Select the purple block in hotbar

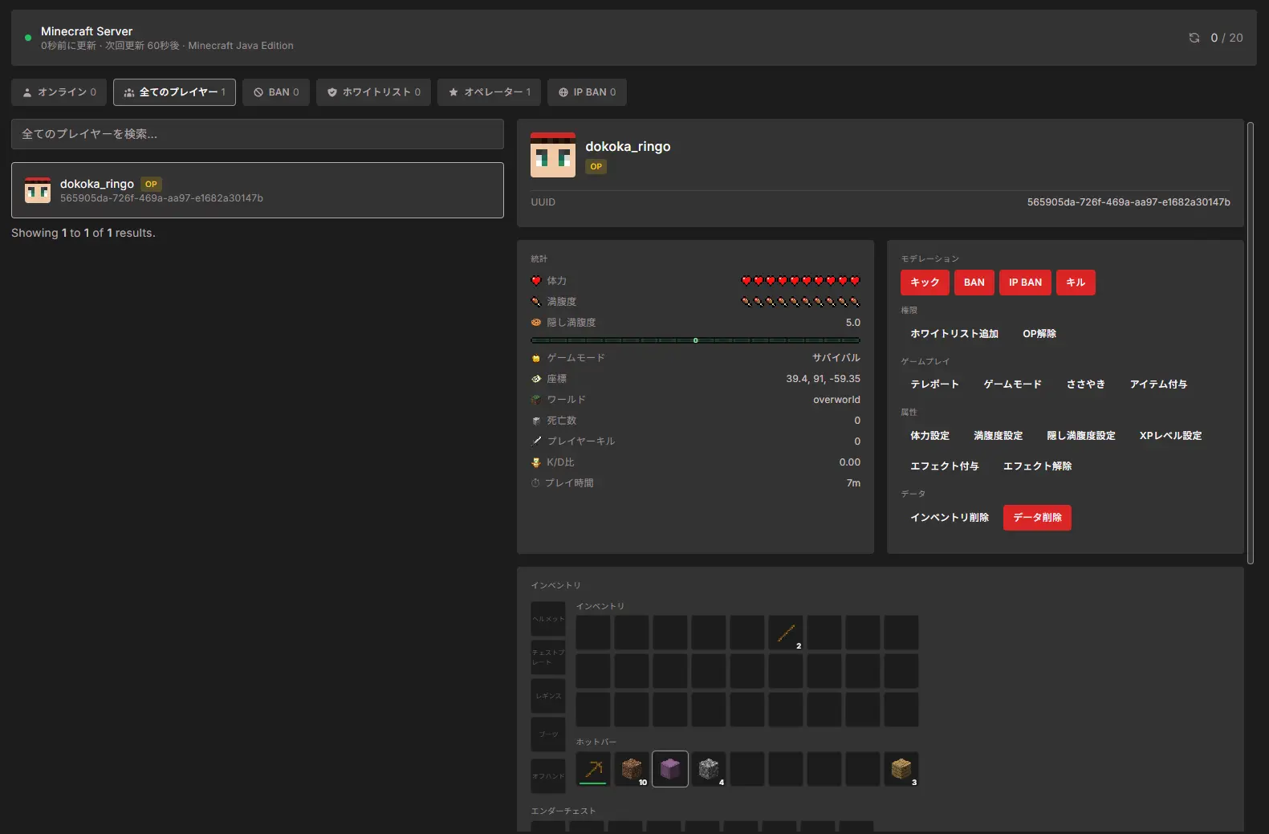point(670,769)
